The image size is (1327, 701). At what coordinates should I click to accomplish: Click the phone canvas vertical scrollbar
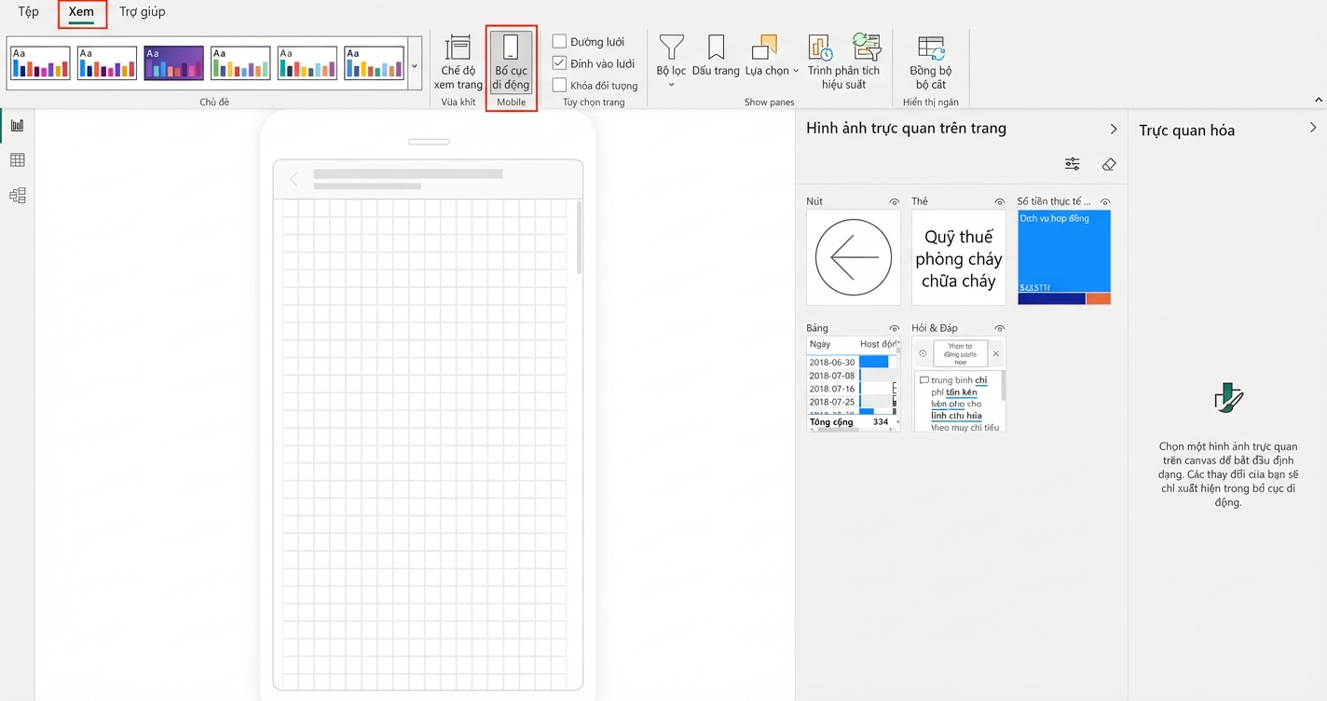(x=579, y=237)
